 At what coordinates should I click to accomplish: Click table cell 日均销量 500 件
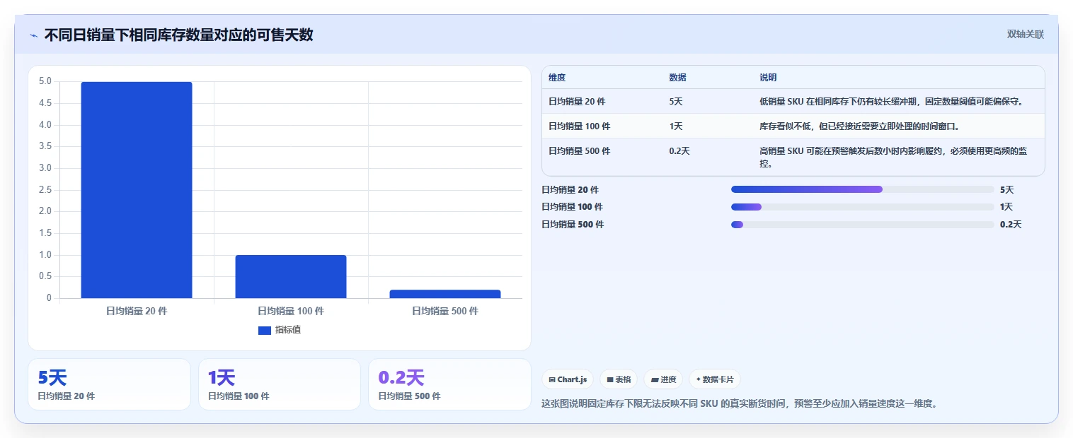pyautogui.click(x=579, y=151)
